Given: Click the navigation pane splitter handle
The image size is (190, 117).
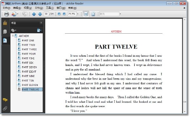Looking at the screenshot, I should tap(44, 65).
